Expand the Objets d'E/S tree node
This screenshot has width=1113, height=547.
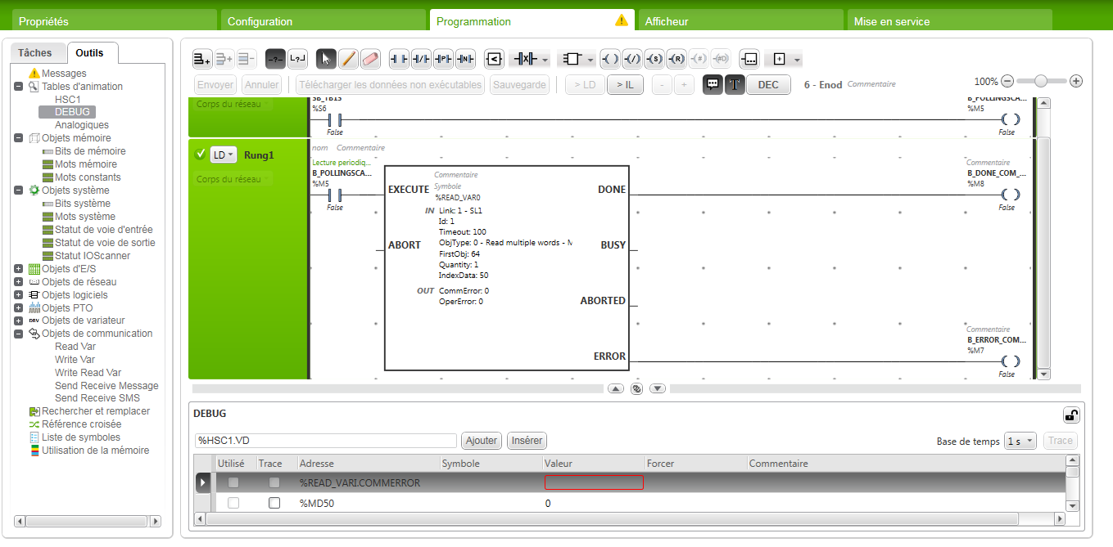(x=18, y=269)
